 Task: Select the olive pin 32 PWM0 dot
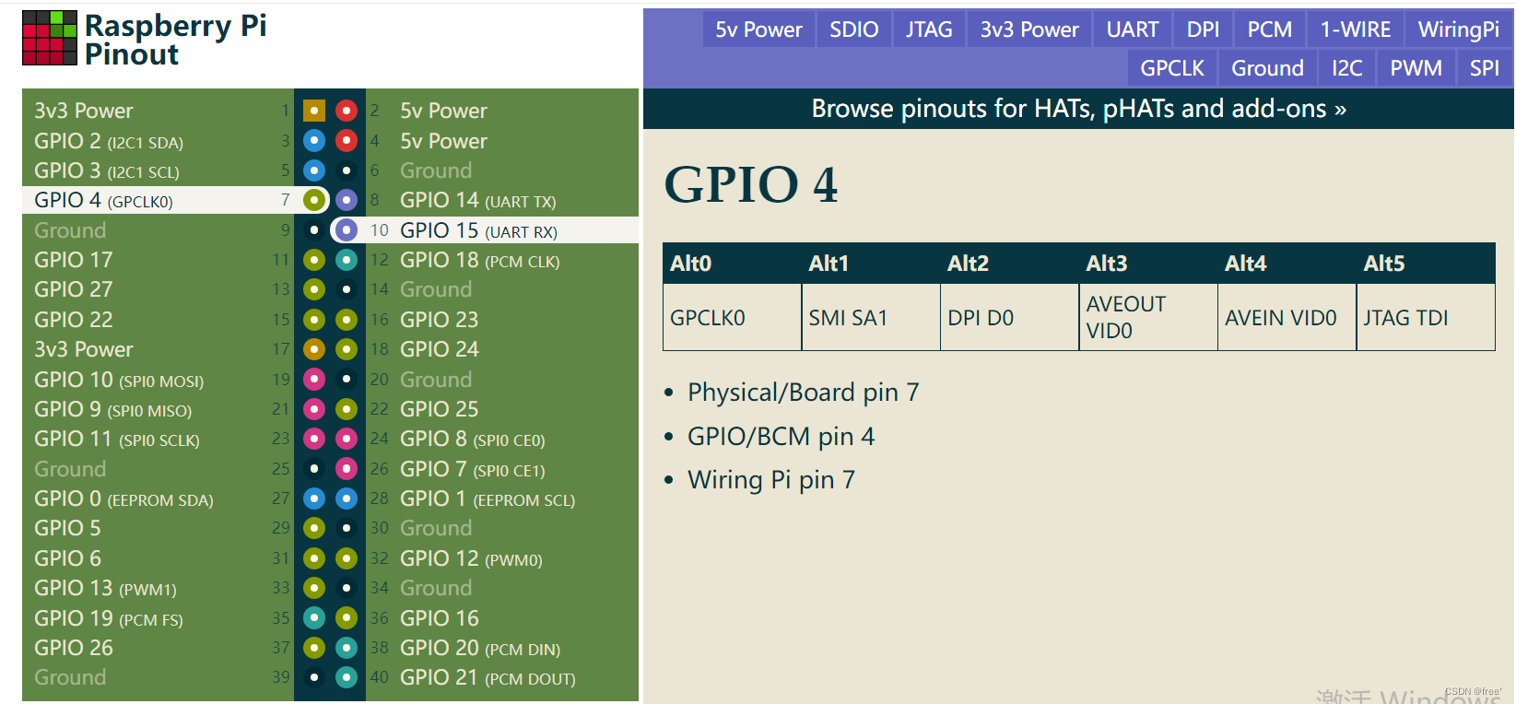pos(347,558)
